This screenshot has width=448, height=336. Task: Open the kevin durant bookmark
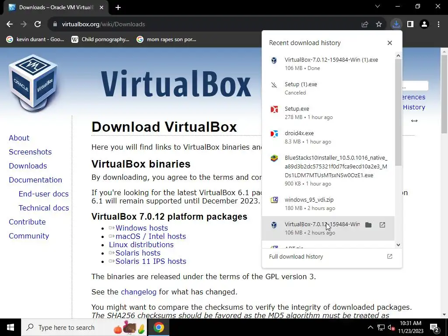(x=35, y=39)
